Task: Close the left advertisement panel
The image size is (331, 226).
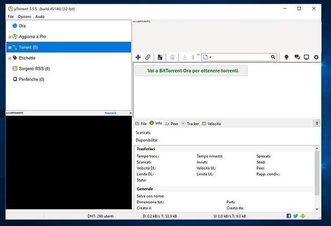Action: coord(130,113)
